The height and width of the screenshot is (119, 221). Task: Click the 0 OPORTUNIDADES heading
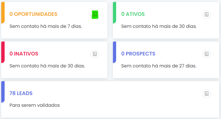click(33, 14)
